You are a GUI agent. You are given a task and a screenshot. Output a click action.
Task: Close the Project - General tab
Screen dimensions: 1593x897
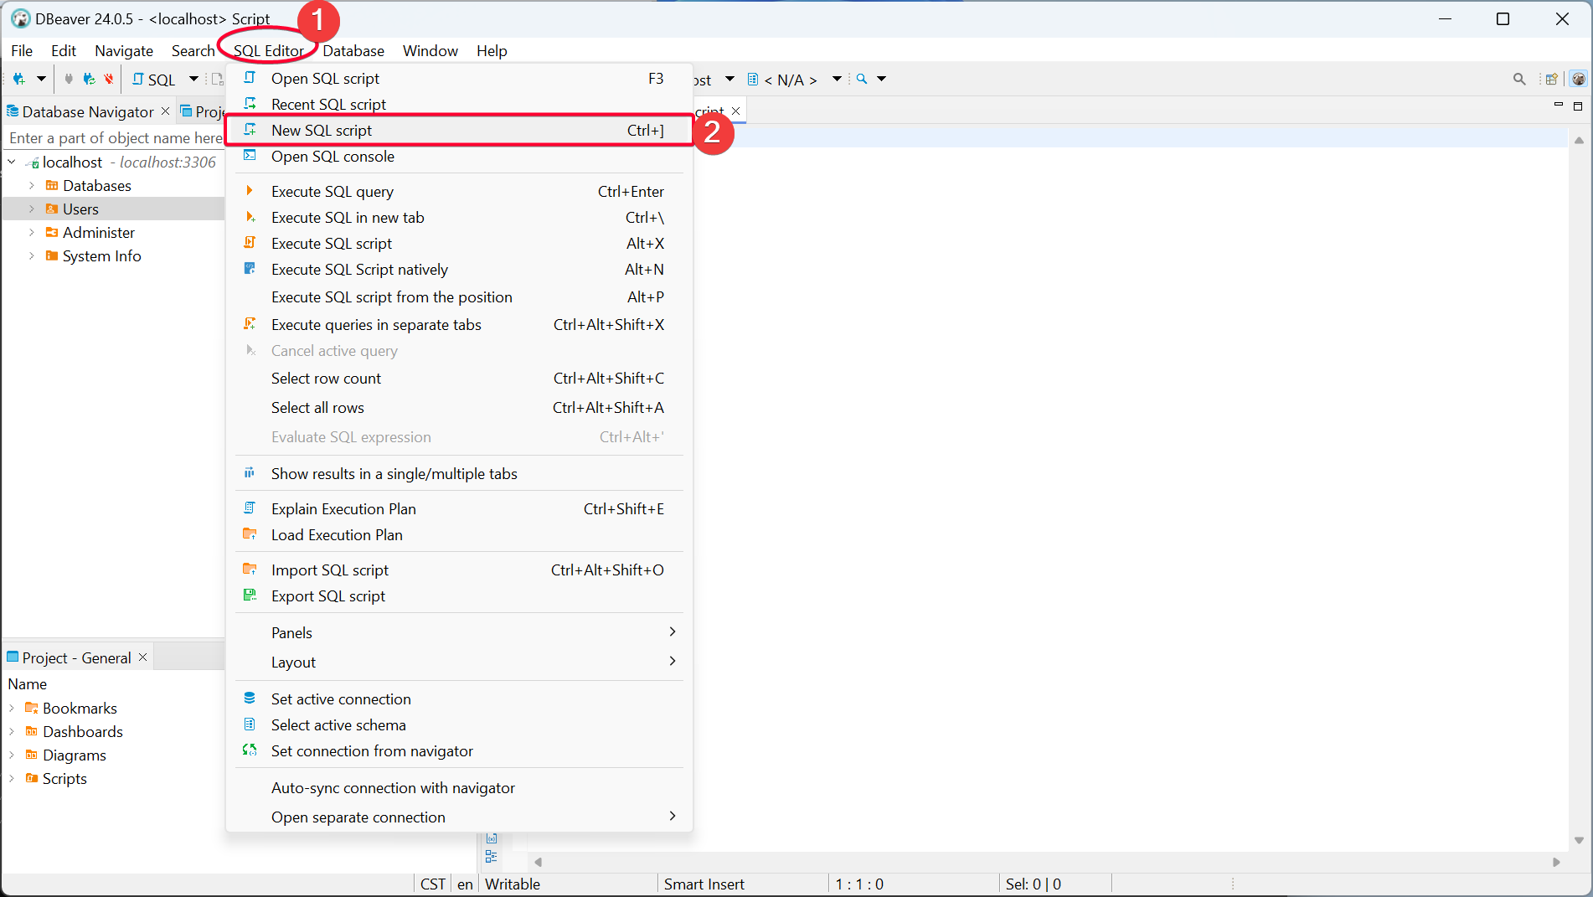(x=143, y=657)
